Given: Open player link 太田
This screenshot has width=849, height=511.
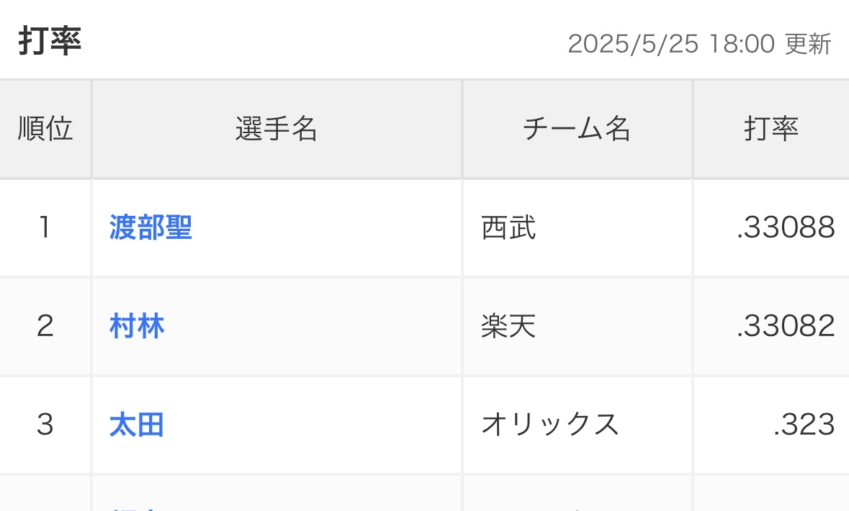Looking at the screenshot, I should (137, 425).
